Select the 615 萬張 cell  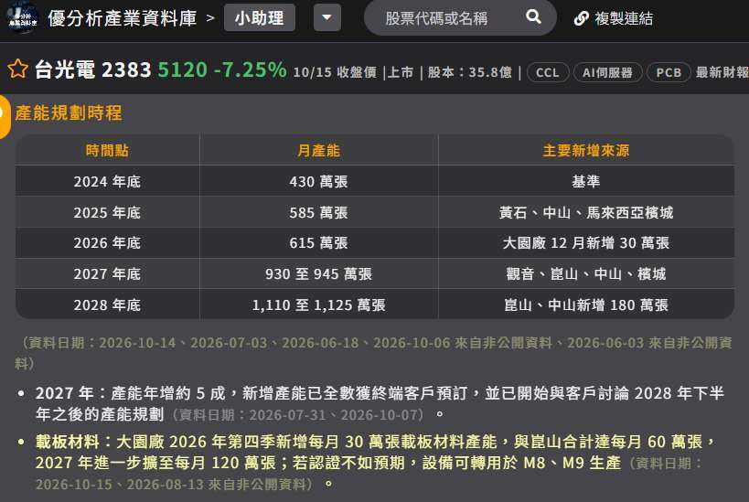pyautogui.click(x=318, y=243)
